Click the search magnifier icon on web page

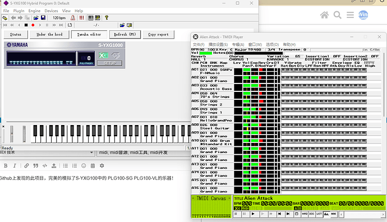pos(338,15)
